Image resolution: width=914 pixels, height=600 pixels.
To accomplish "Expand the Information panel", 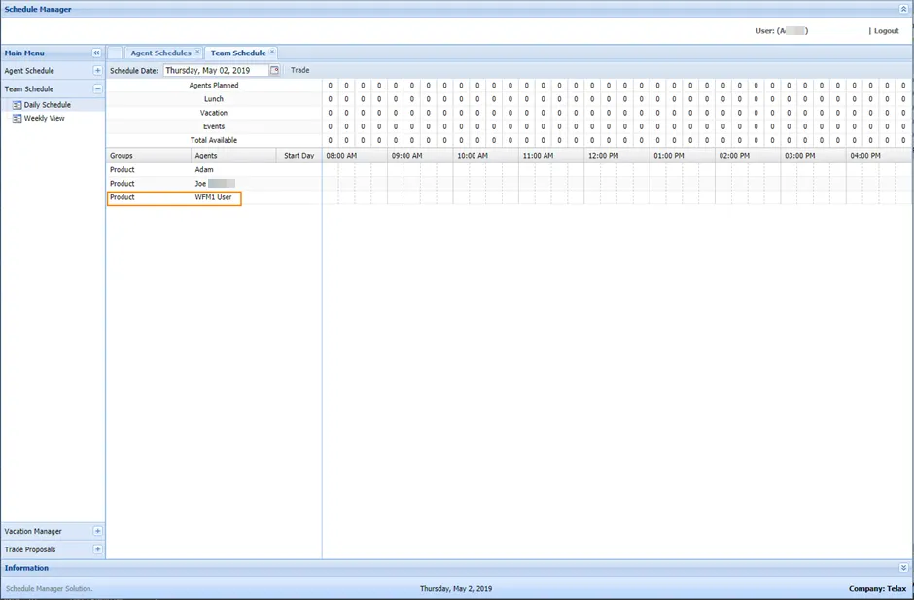I will click(x=903, y=567).
